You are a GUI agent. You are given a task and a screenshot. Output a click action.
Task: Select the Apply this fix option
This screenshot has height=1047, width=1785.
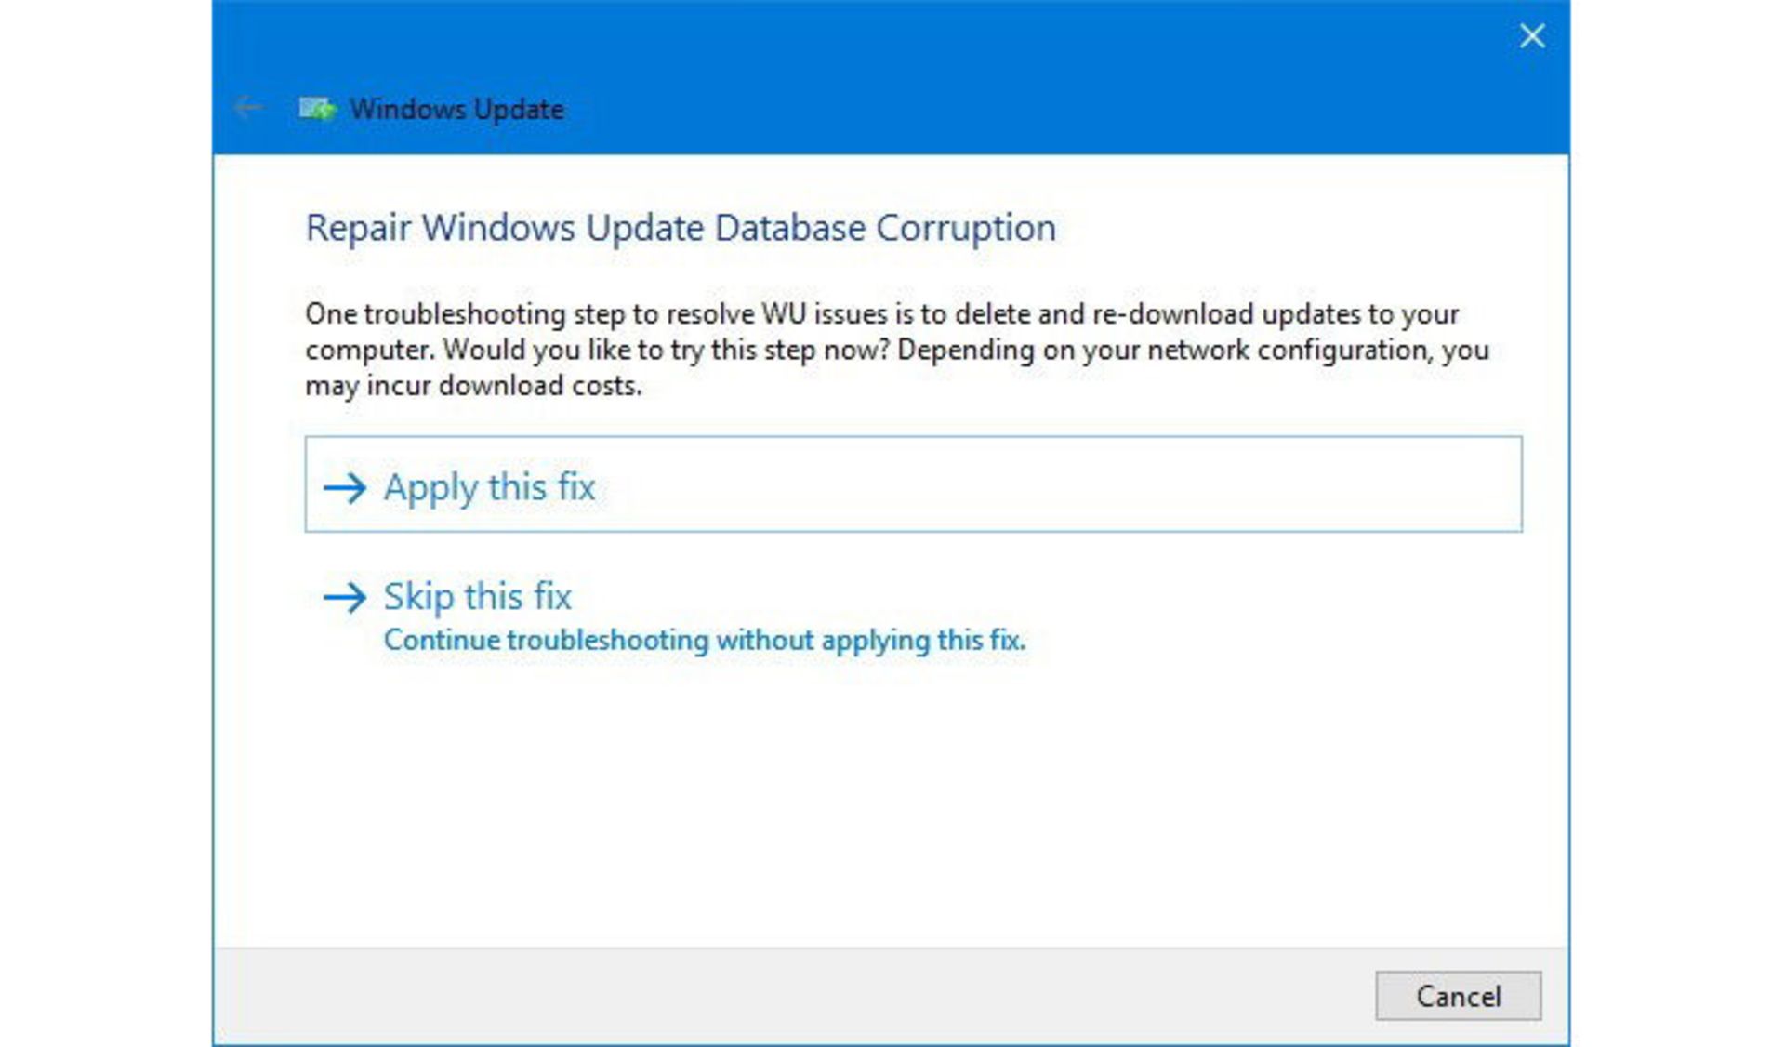pos(490,486)
